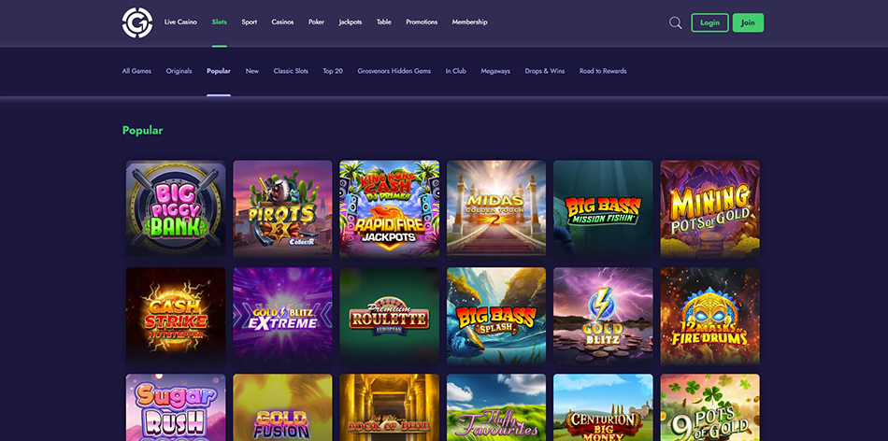Select the Slots menu item
This screenshot has height=441, width=888.
(x=219, y=22)
